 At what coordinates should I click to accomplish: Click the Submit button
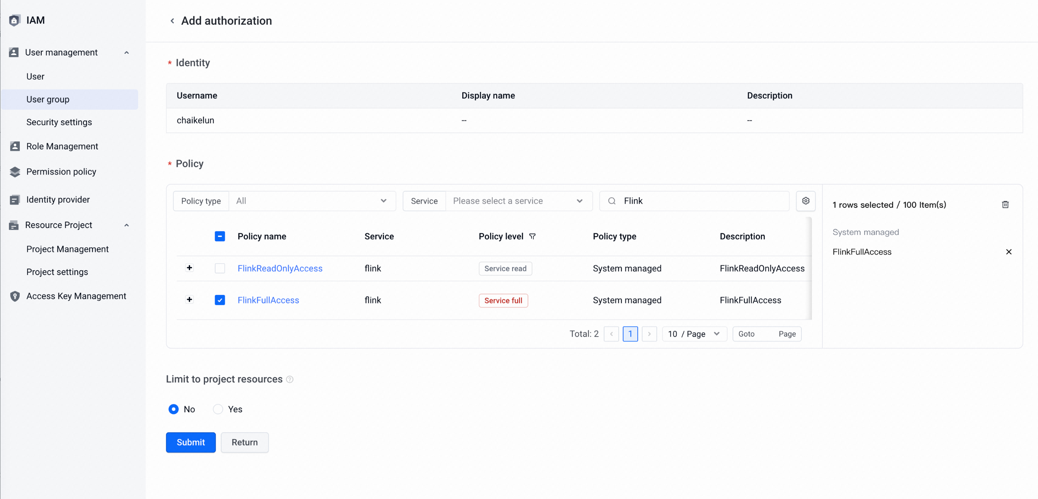[191, 442]
